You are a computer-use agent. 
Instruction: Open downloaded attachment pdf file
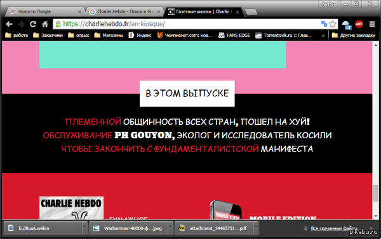click(214, 228)
